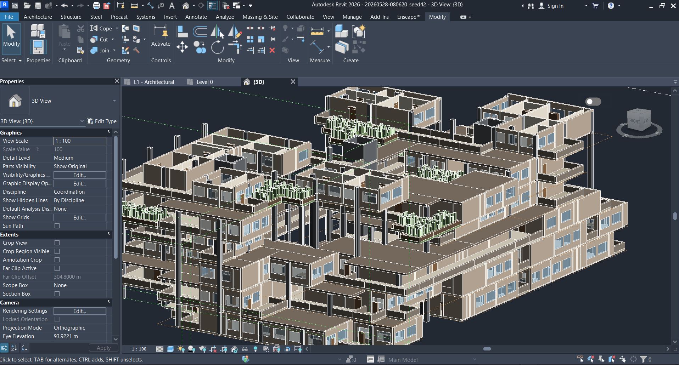Screen dimensions: 679x365
Task: Select the Align tool
Action: click(x=182, y=32)
